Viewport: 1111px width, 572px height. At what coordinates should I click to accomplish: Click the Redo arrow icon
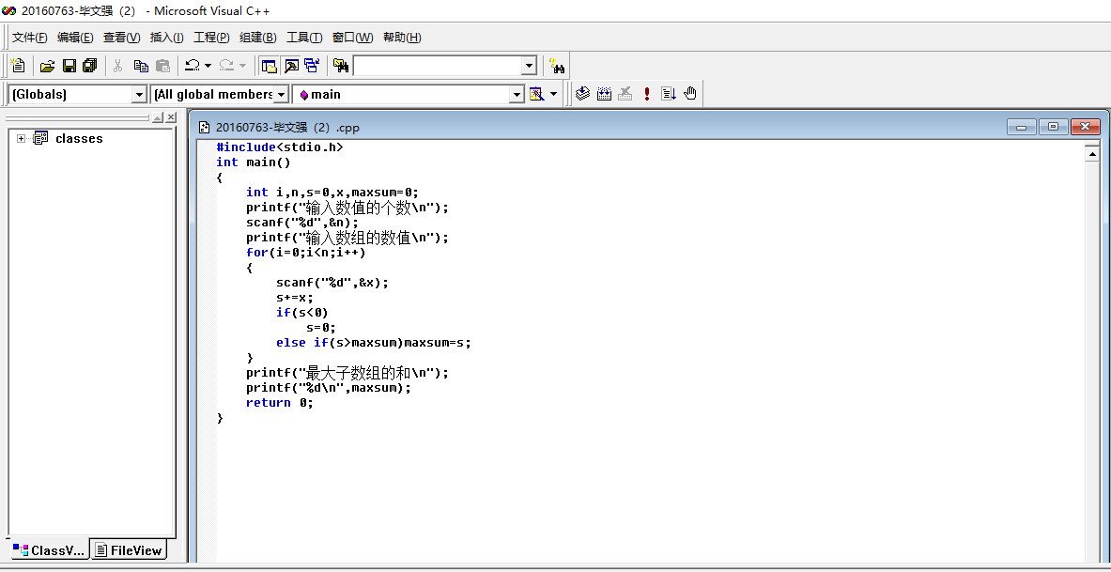tap(226, 66)
